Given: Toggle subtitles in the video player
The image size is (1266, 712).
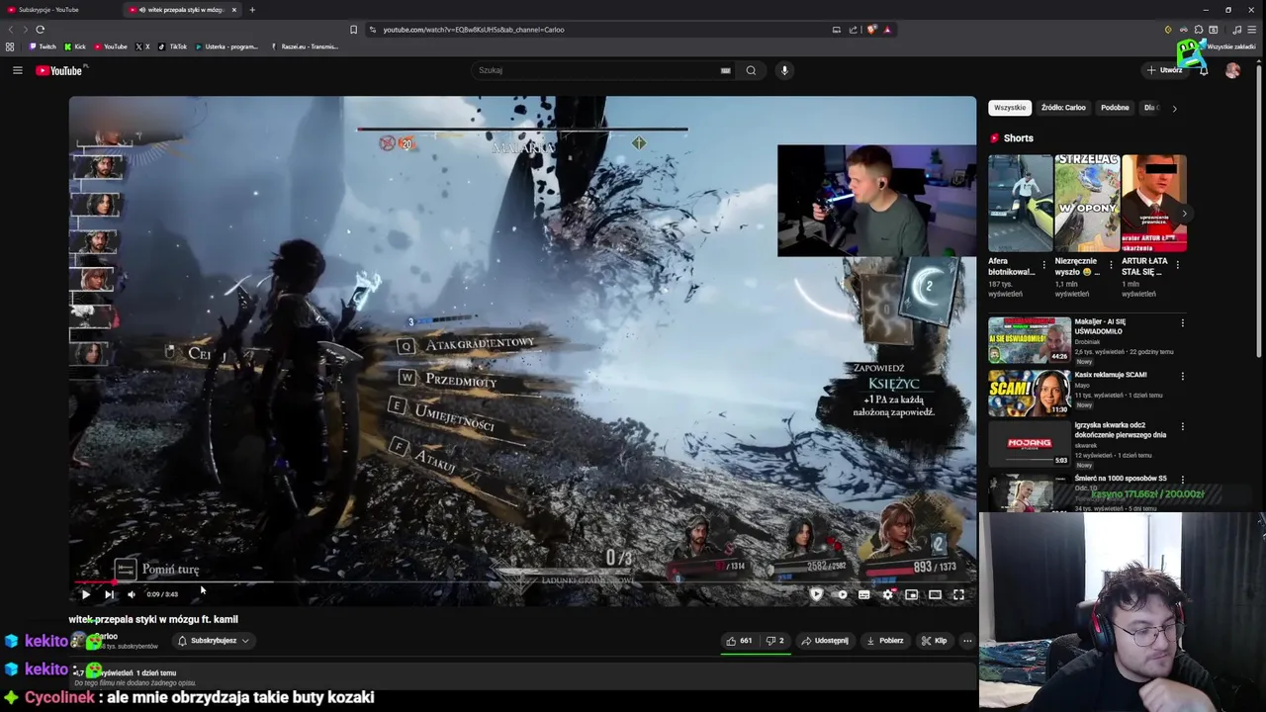Looking at the screenshot, I should [x=864, y=594].
